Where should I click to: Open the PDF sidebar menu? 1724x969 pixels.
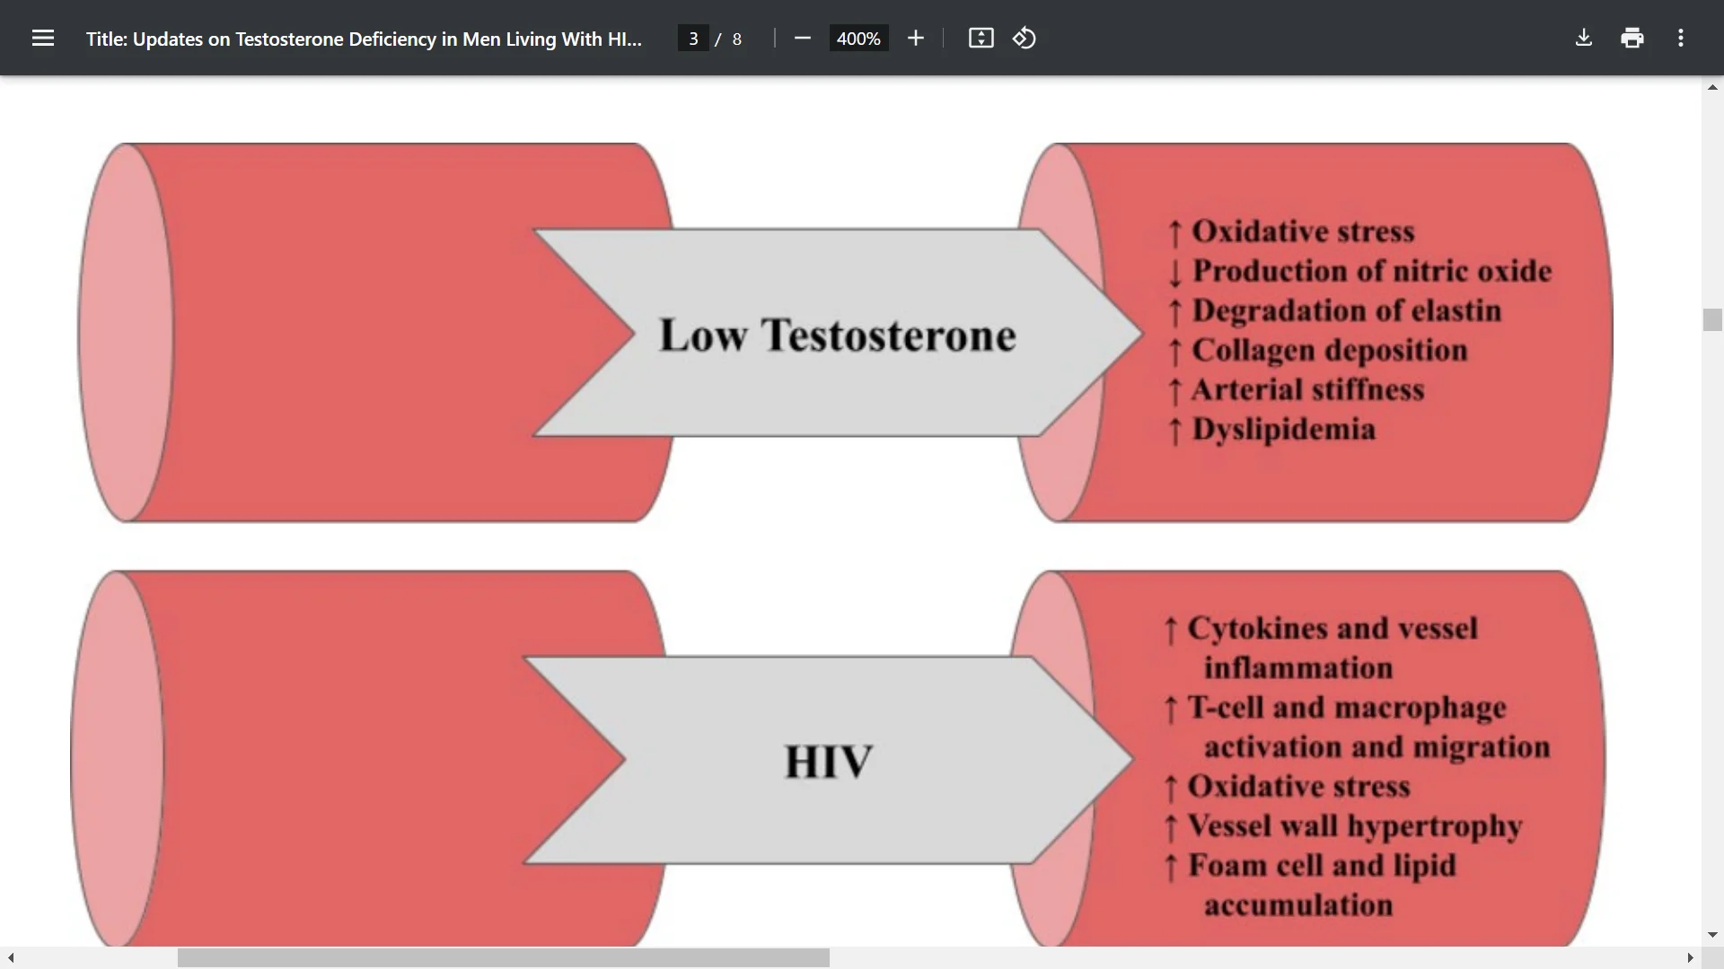(42, 38)
